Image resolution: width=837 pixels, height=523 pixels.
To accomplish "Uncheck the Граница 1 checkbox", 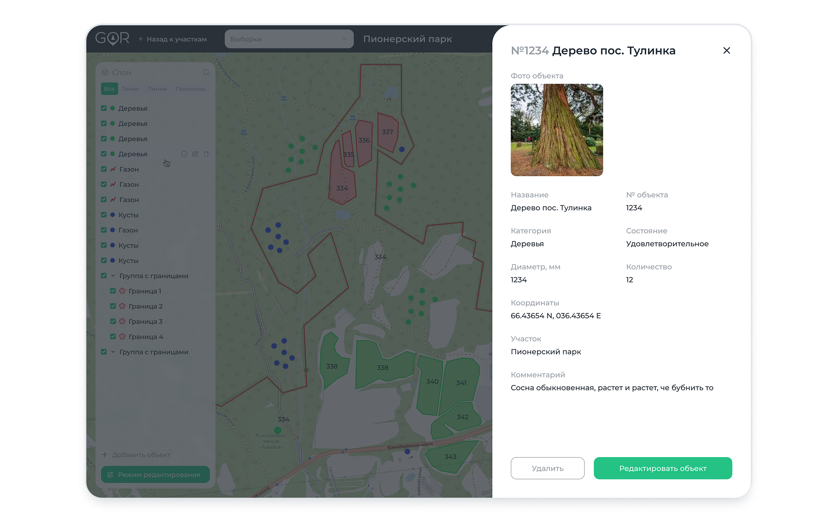I will pyautogui.click(x=113, y=291).
